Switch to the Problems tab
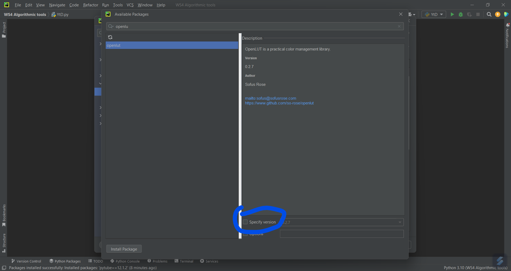The image size is (511, 271). tap(157, 261)
